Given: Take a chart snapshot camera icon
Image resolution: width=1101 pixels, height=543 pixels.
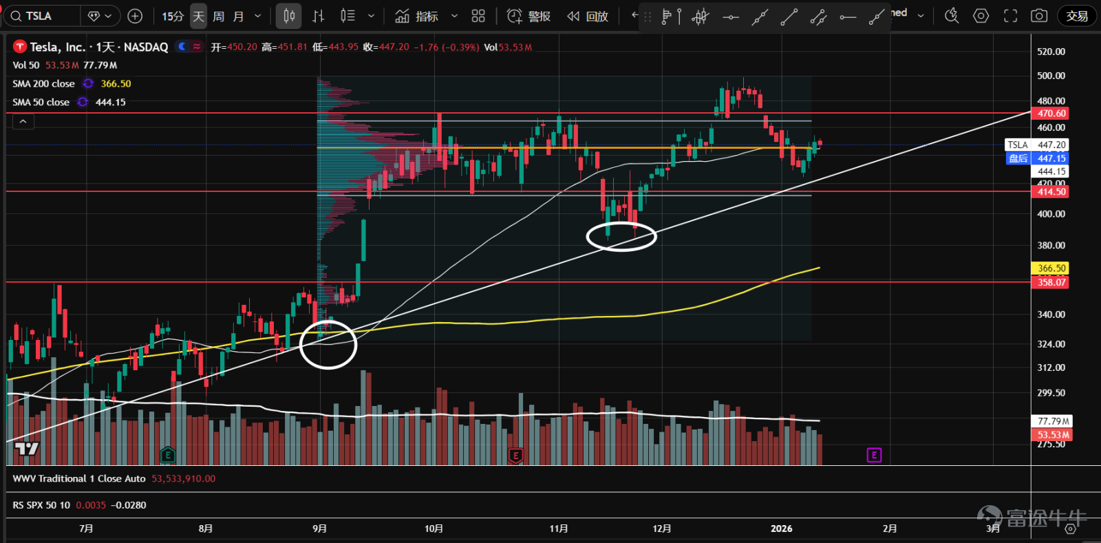Looking at the screenshot, I should [x=1039, y=16].
